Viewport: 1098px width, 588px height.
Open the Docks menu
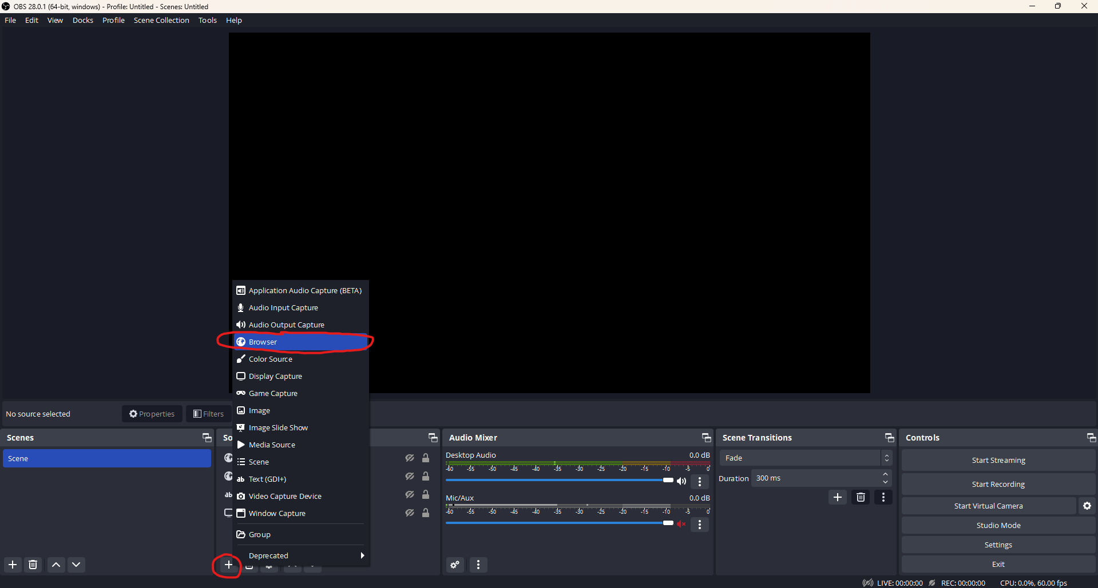pyautogui.click(x=83, y=20)
